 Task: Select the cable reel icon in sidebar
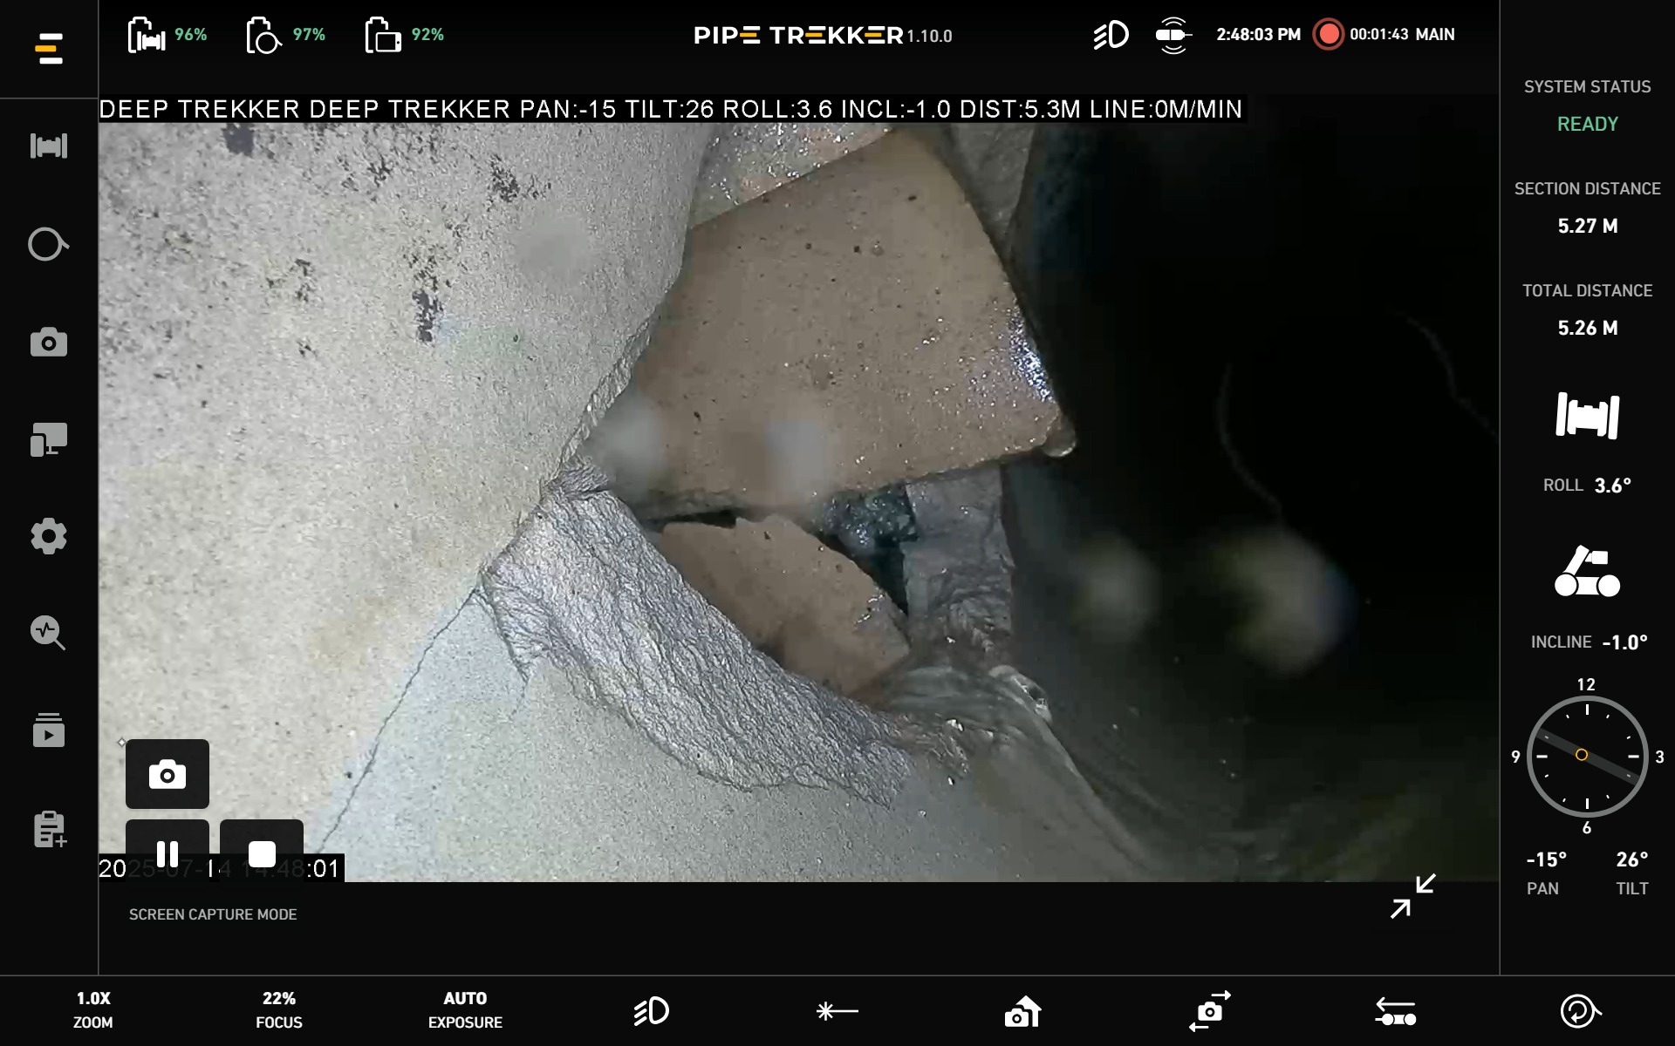point(49,245)
